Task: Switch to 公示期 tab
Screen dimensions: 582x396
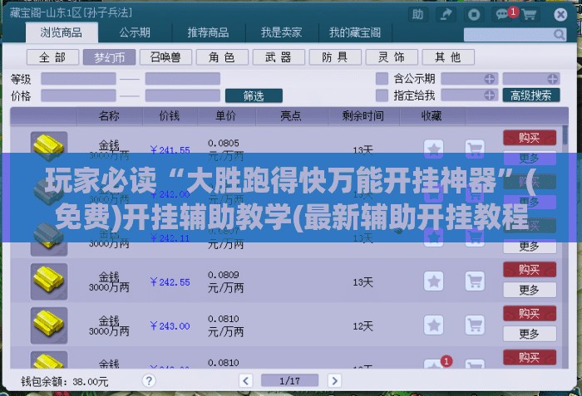Action: tap(135, 32)
